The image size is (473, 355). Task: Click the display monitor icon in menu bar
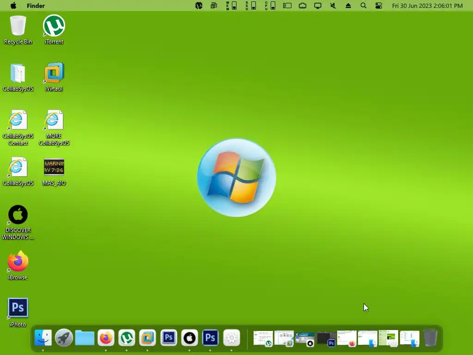click(x=318, y=6)
